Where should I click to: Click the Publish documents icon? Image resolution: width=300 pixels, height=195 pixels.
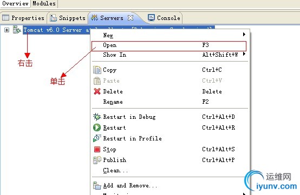click(x=97, y=160)
